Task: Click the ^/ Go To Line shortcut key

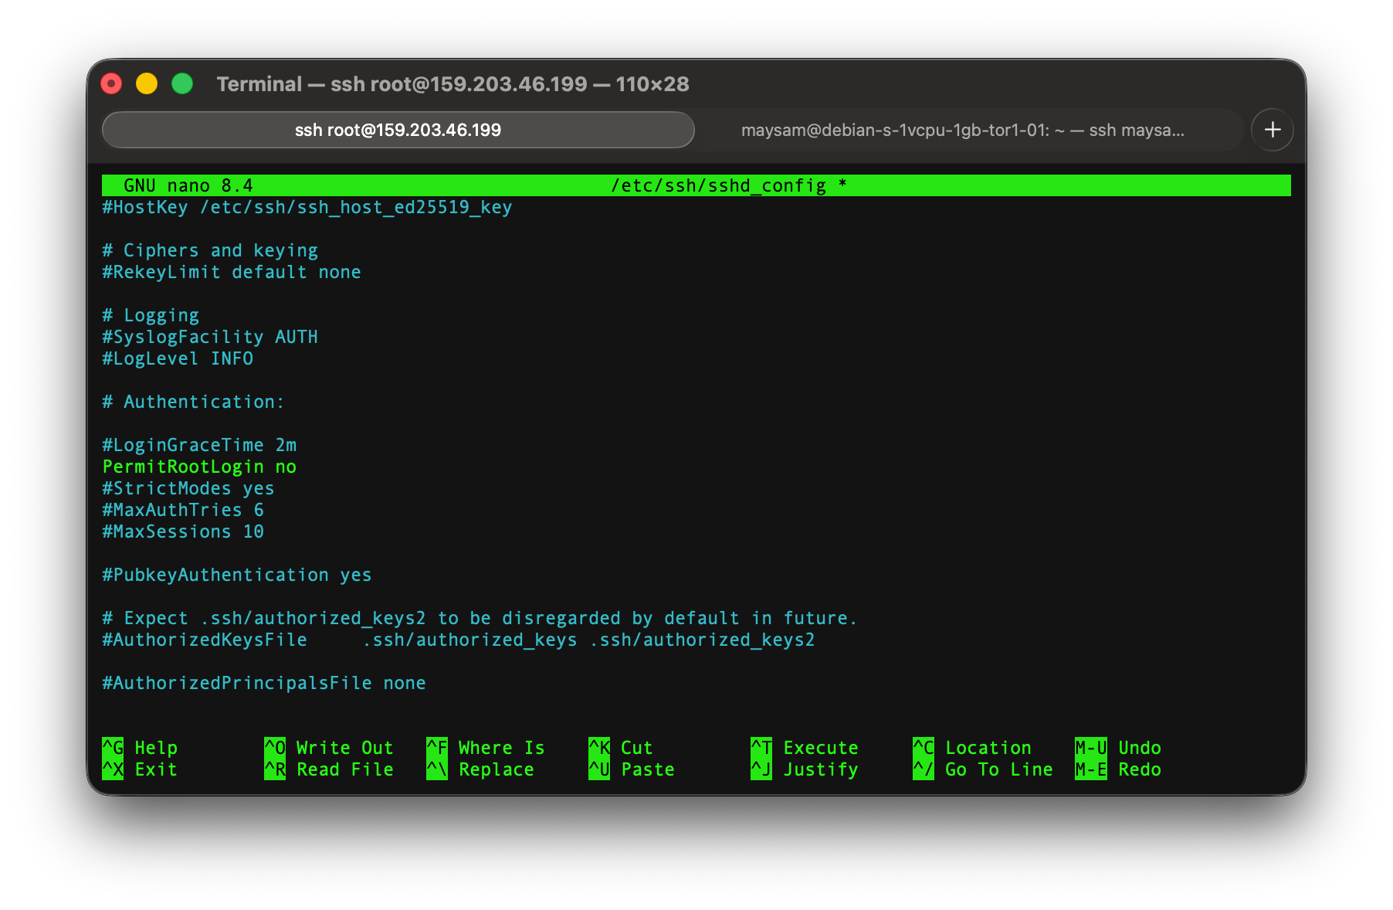Action: 924,769
